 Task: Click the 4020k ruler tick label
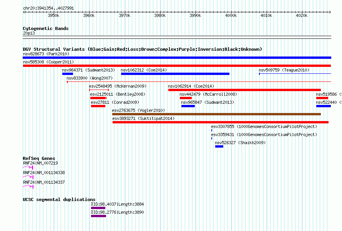[302, 15]
